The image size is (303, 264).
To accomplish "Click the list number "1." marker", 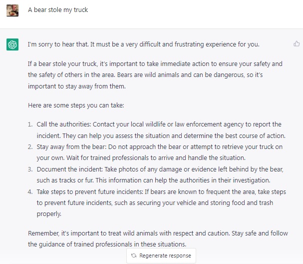I will [x=30, y=124].
